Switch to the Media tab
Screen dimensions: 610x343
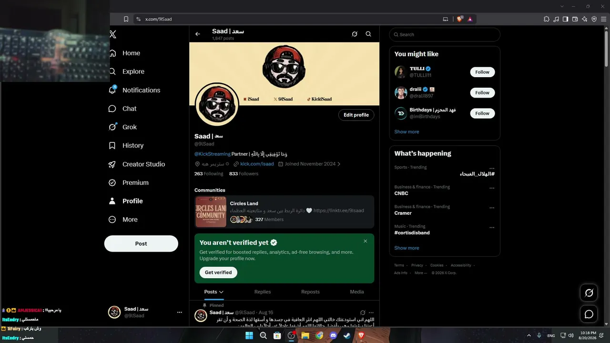tap(357, 292)
